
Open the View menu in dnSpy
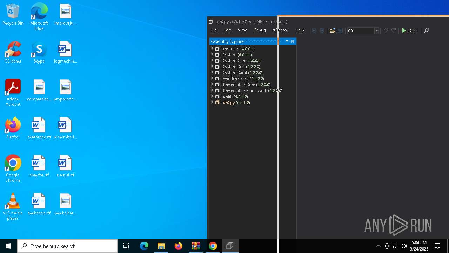pos(242,30)
